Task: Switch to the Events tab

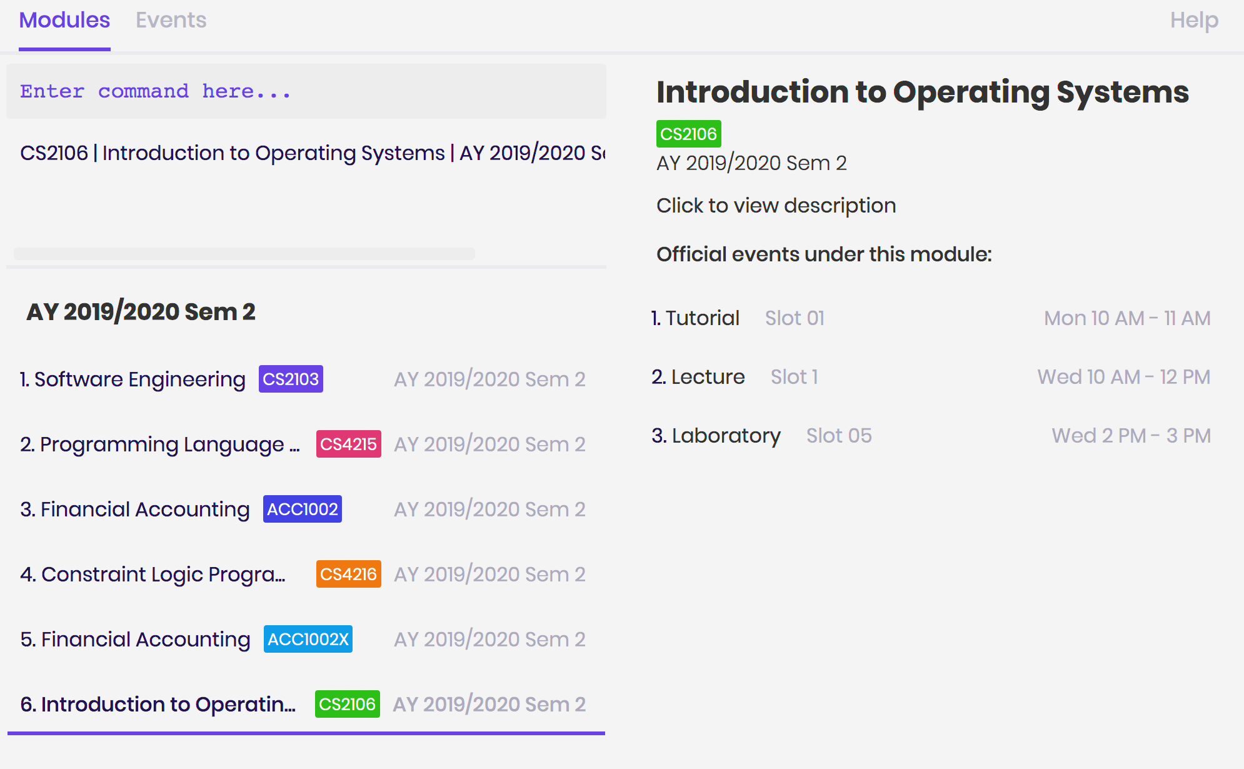Action: [x=171, y=21]
